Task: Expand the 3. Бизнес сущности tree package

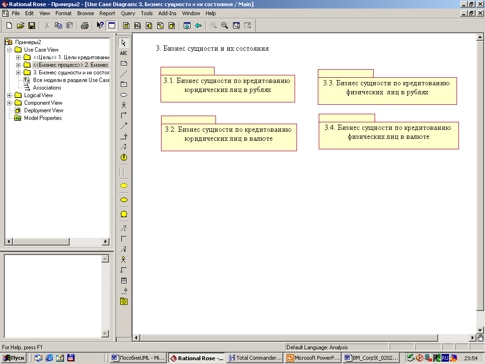Action: [x=18, y=73]
